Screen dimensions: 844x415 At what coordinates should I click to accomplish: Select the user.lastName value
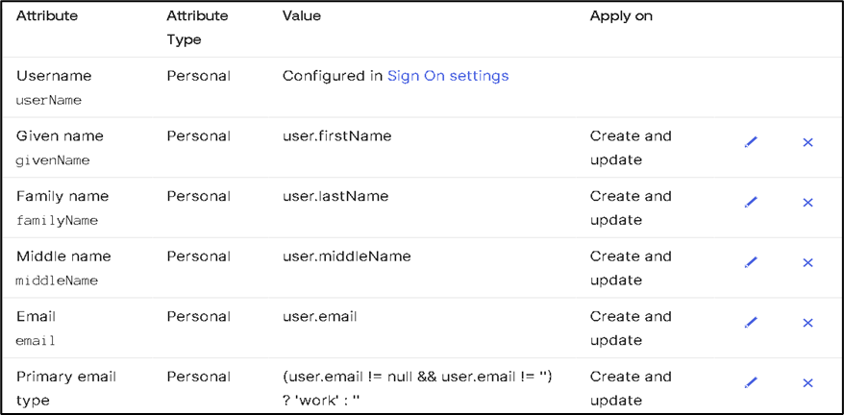(x=335, y=197)
